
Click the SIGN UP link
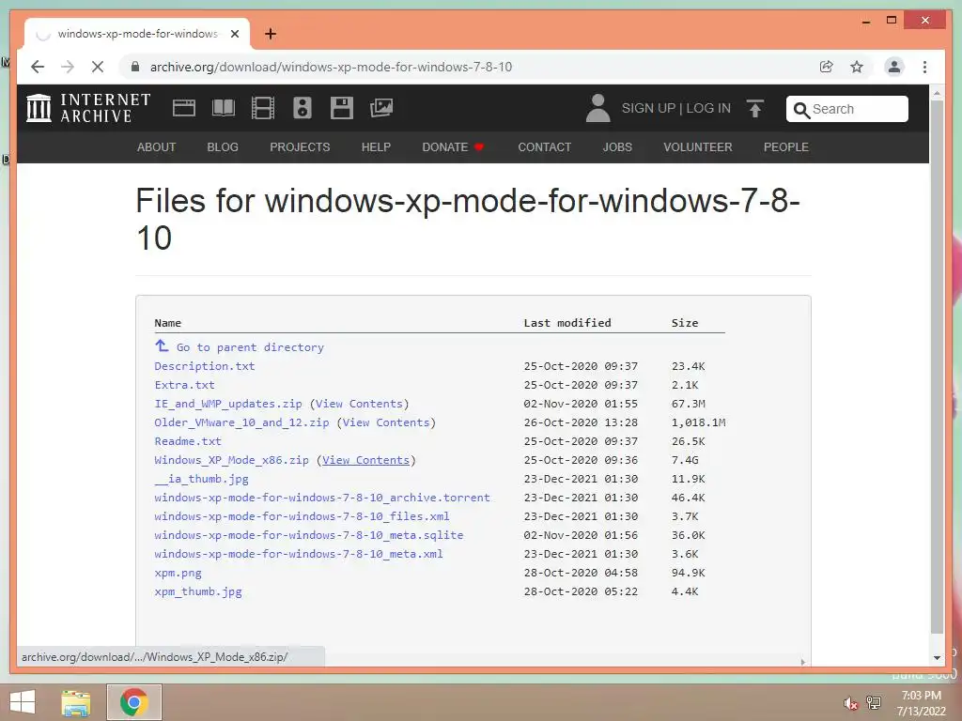[x=648, y=108]
